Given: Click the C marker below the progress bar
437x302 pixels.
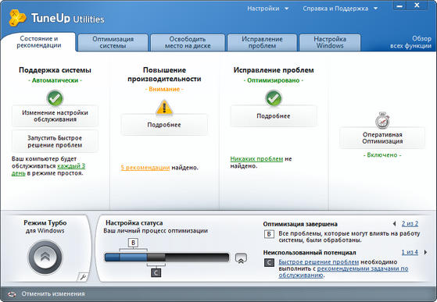Looking at the screenshot, I should point(156,273).
